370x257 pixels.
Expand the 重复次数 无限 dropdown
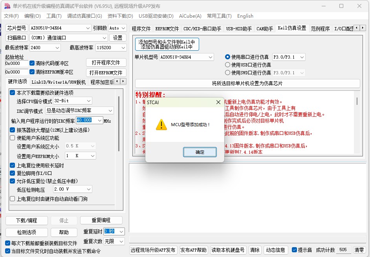pyautogui.click(x=121, y=241)
